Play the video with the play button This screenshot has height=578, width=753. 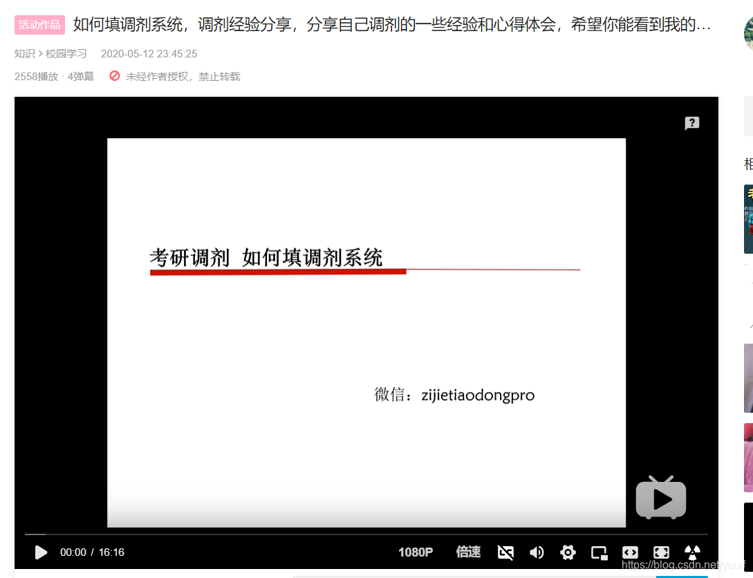click(41, 552)
